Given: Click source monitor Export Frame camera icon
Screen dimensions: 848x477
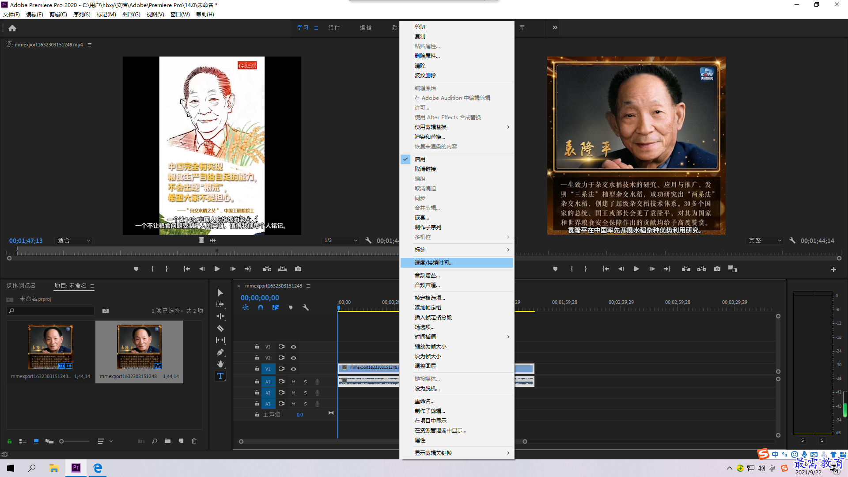Looking at the screenshot, I should click(298, 269).
